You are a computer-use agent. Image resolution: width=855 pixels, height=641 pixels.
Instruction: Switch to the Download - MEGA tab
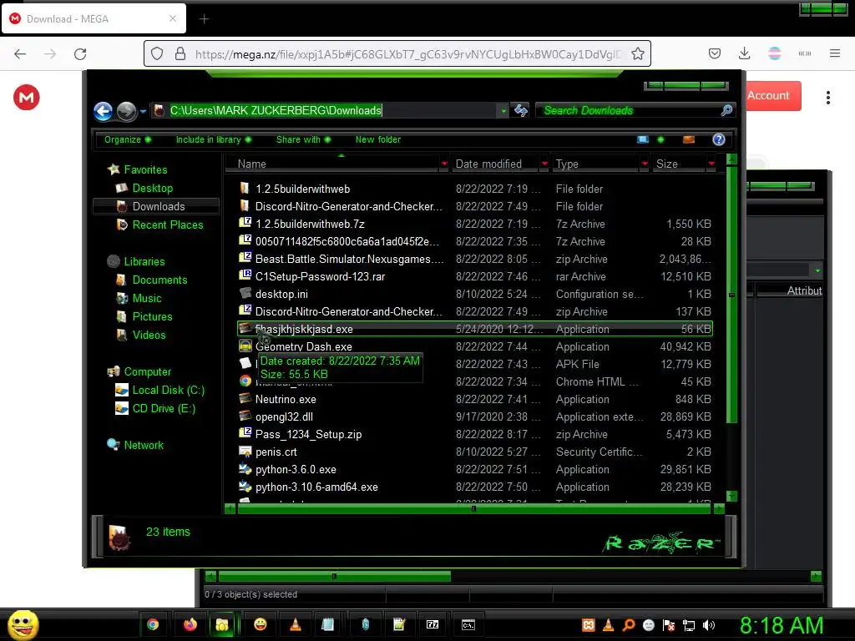tap(94, 18)
